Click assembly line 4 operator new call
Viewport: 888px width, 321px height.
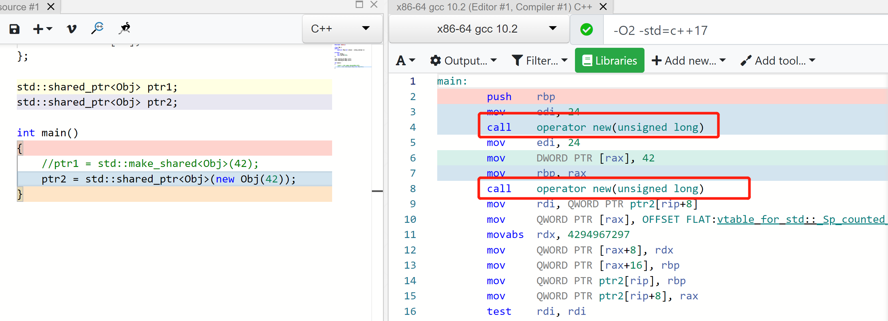(595, 128)
